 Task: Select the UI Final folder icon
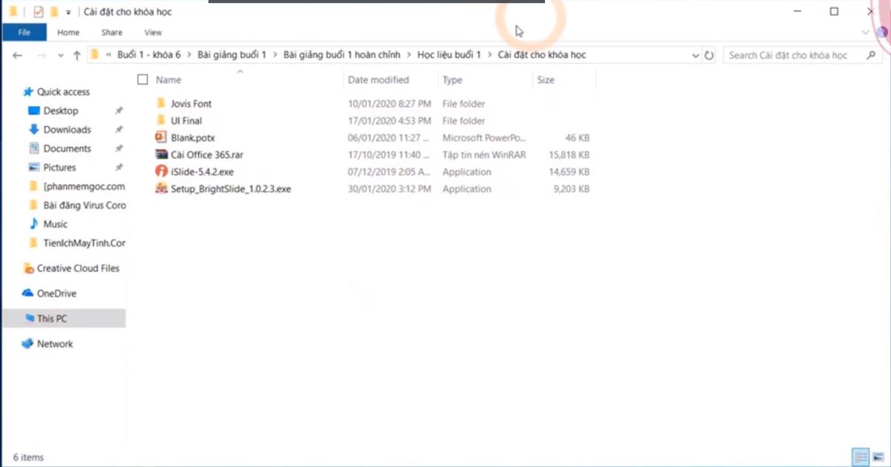pyautogui.click(x=161, y=121)
